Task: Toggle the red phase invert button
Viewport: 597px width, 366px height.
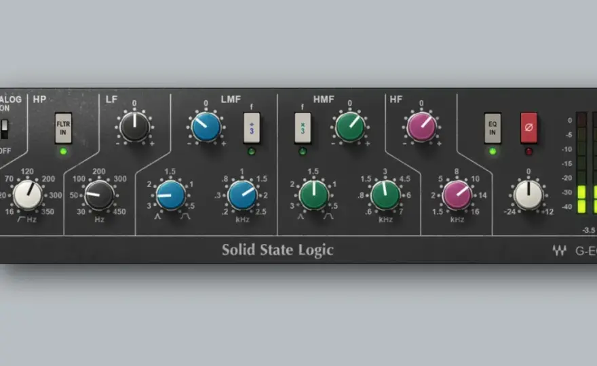Action: (529, 128)
